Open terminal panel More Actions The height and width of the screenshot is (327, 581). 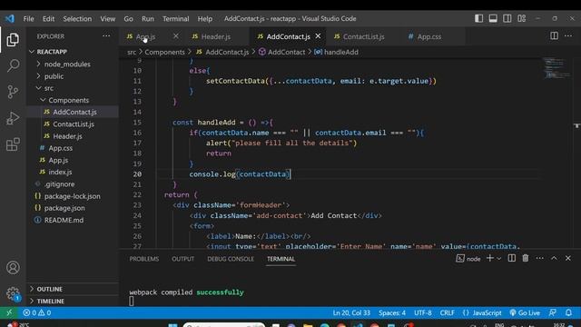(539, 258)
